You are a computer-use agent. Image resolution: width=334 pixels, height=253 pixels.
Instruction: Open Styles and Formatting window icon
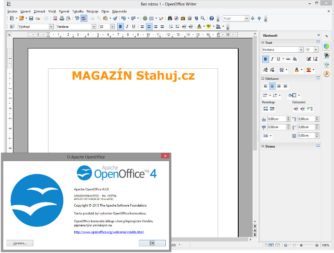coord(12,27)
